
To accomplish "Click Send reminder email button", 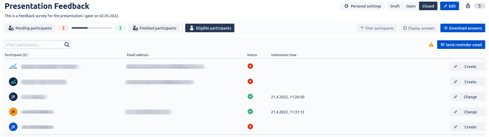I will (x=461, y=45).
